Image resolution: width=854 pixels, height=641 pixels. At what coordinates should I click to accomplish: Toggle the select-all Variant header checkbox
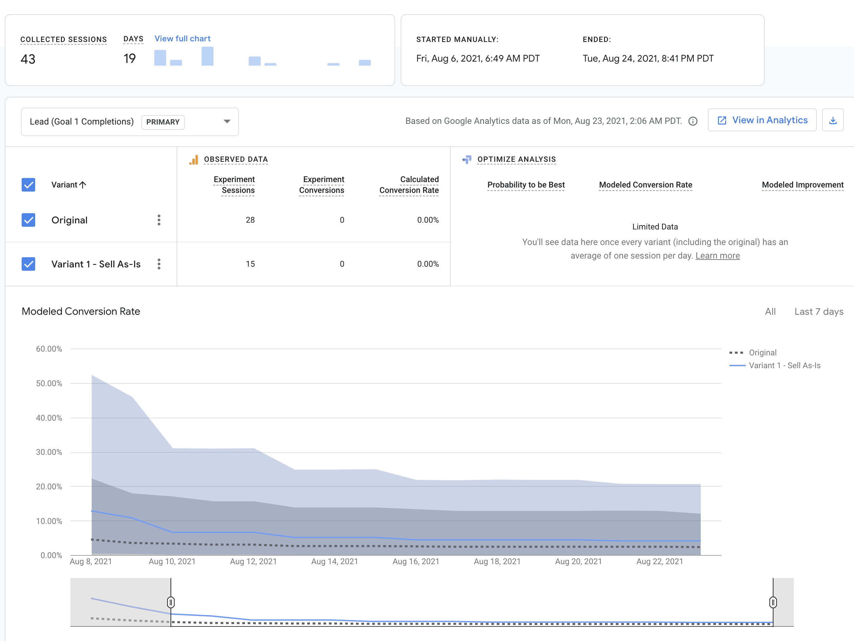[x=28, y=185]
